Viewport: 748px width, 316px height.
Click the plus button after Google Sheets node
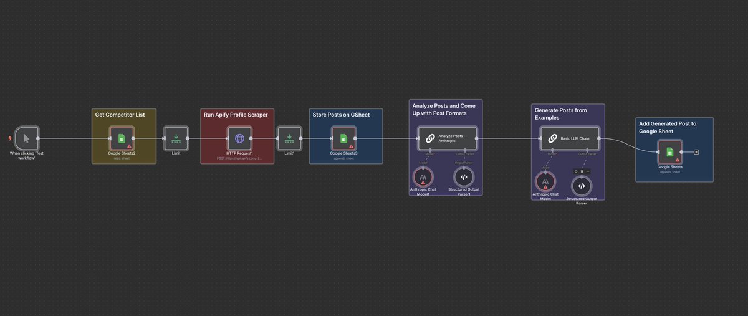click(x=696, y=151)
